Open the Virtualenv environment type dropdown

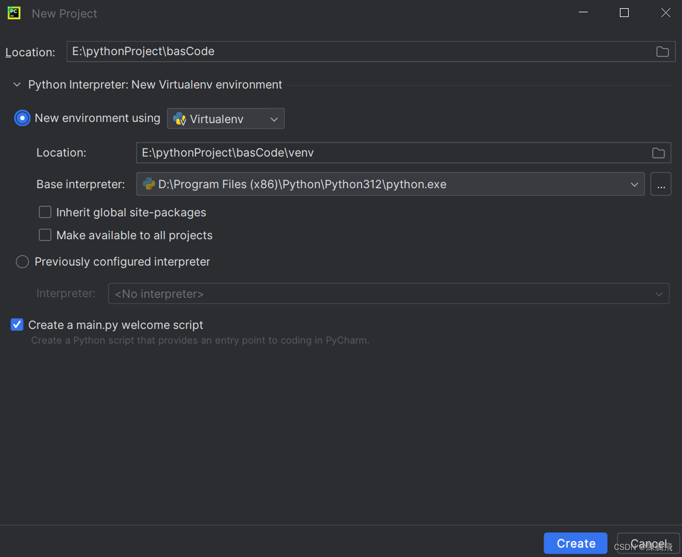pos(226,119)
